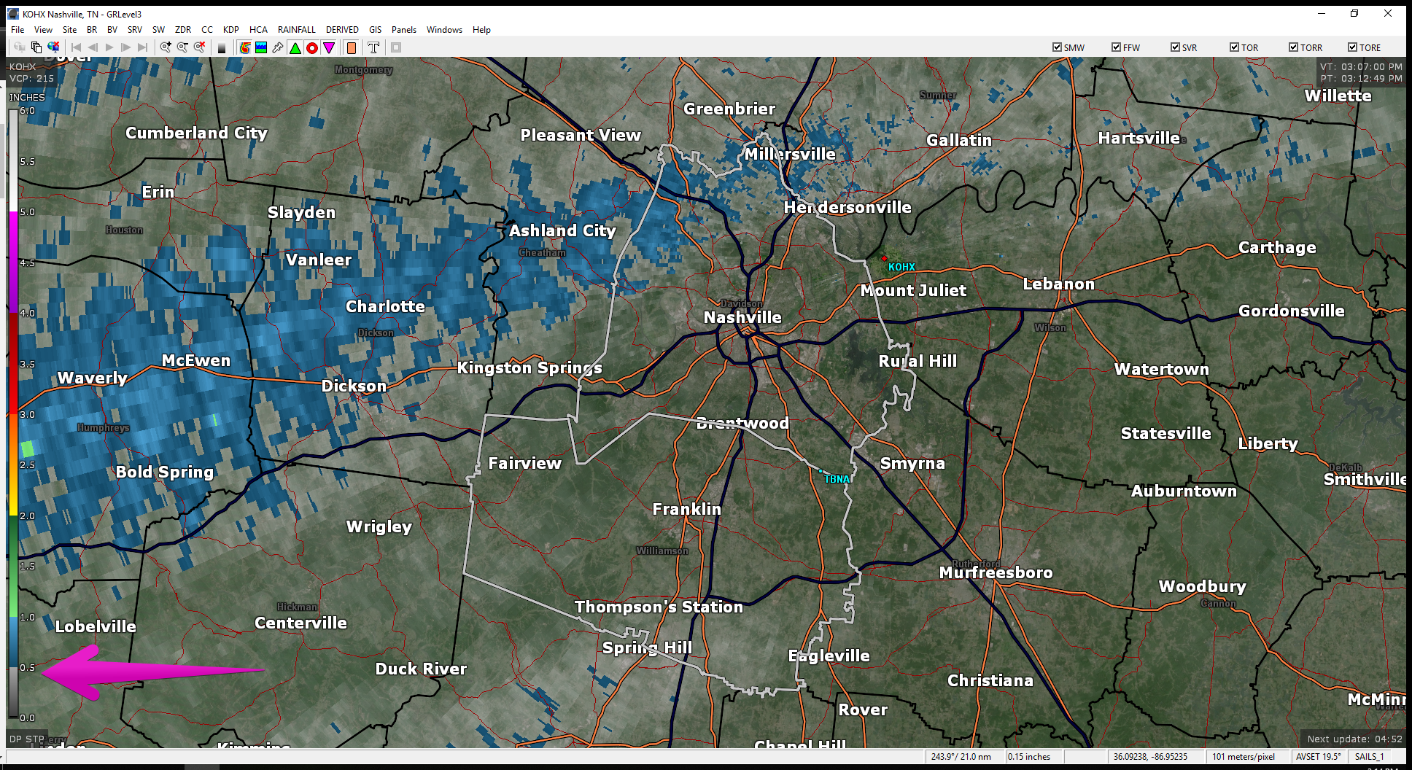This screenshot has width=1412, height=770.
Task: Click the VCP: 215 label
Action: coord(31,78)
